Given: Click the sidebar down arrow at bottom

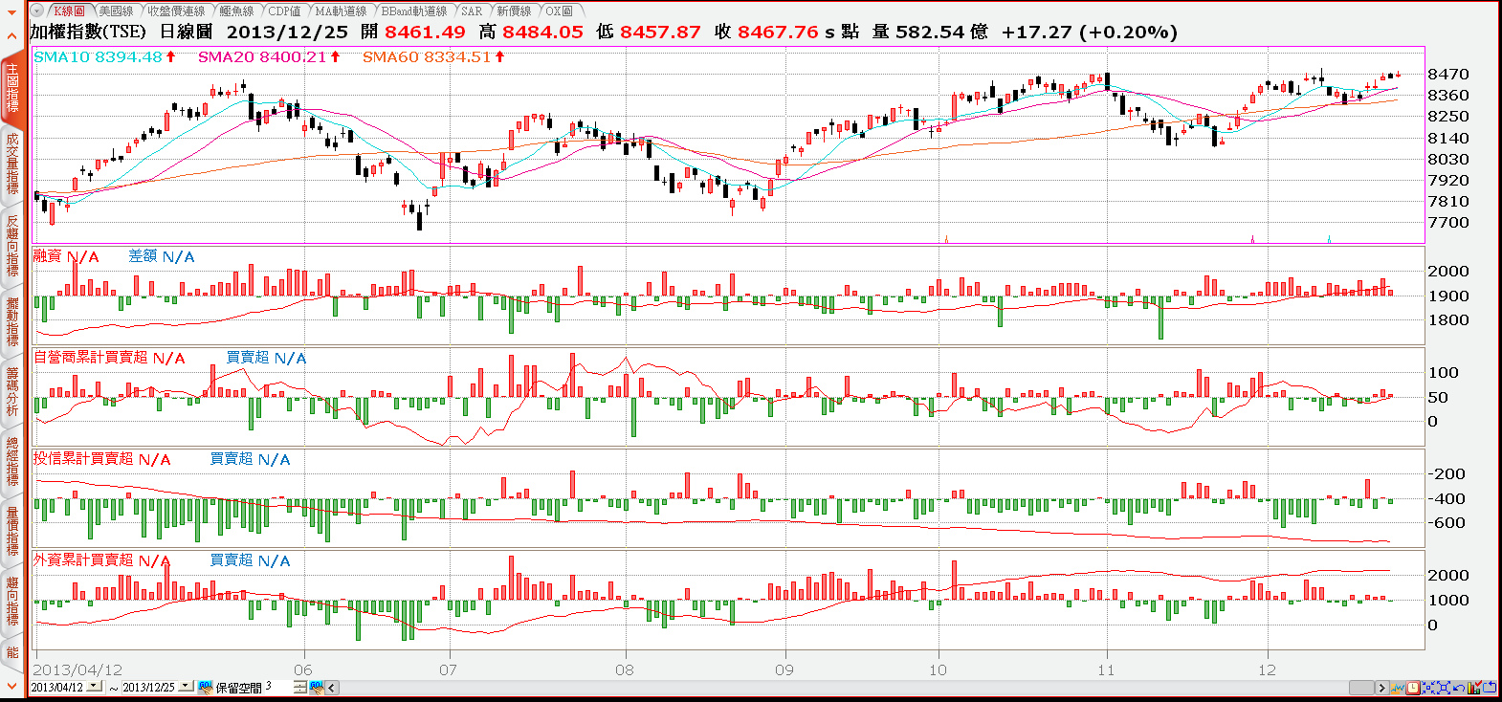Looking at the screenshot, I should point(12,685).
